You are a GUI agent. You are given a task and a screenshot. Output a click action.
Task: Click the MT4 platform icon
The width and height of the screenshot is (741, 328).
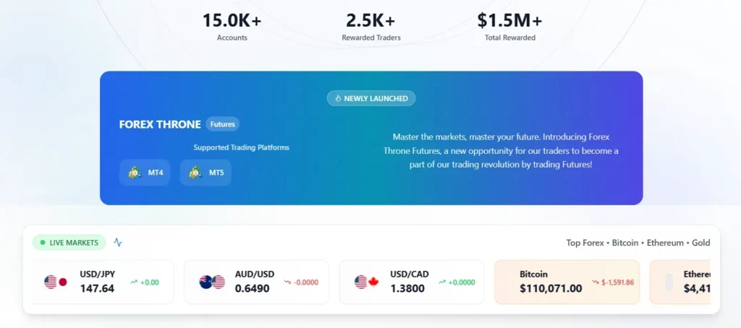tap(135, 173)
